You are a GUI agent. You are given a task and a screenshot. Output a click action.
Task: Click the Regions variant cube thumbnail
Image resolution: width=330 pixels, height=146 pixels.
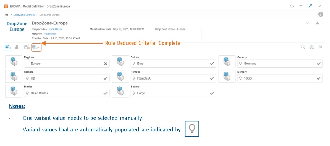click(14, 62)
